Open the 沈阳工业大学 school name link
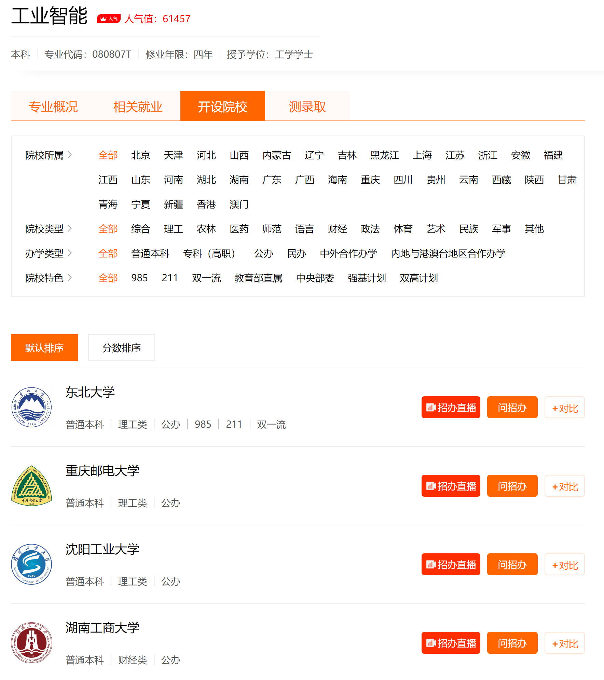 [x=102, y=549]
